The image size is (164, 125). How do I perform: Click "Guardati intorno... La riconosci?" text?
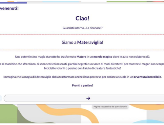82,28
